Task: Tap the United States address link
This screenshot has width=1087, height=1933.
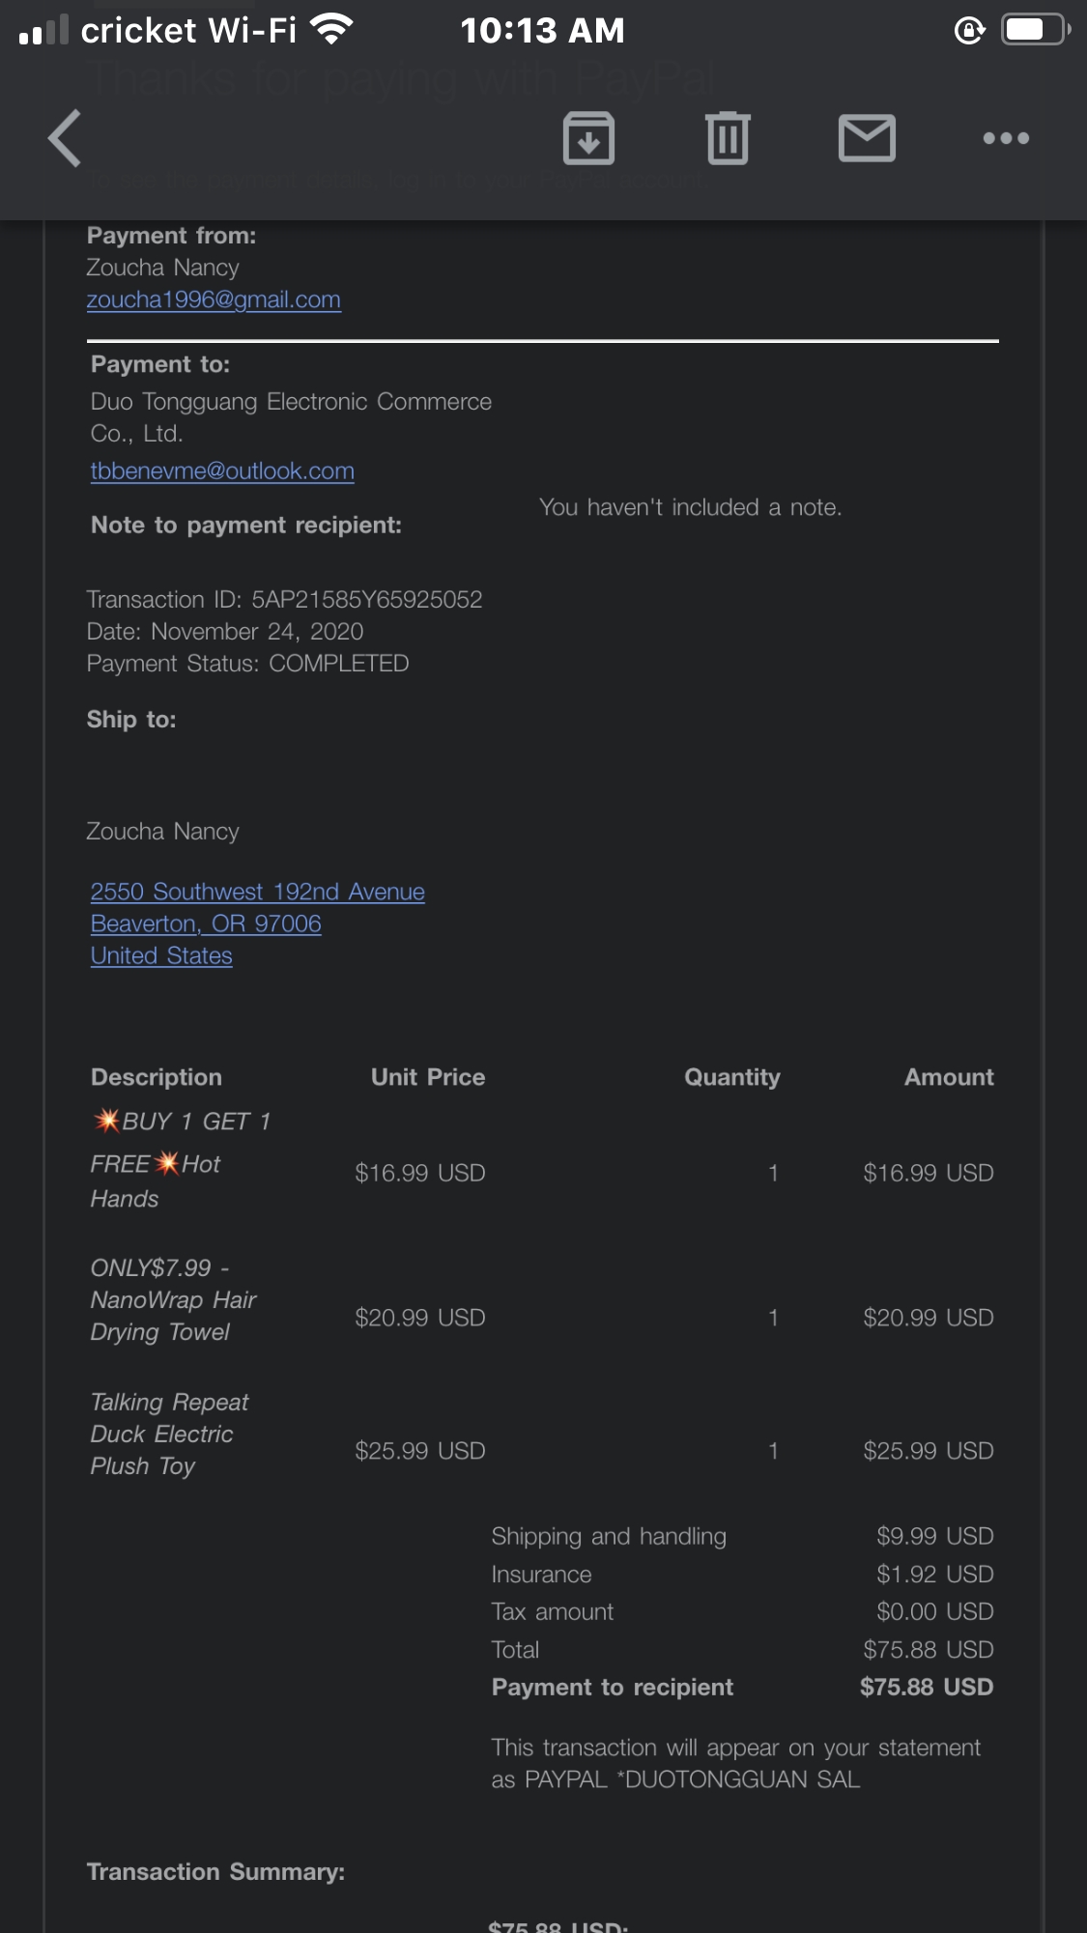Action: 161,955
